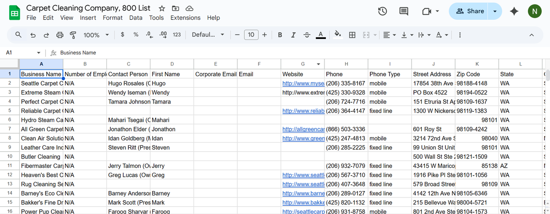Open the Insert menu
The width and height of the screenshot is (550, 214).
tap(88, 18)
